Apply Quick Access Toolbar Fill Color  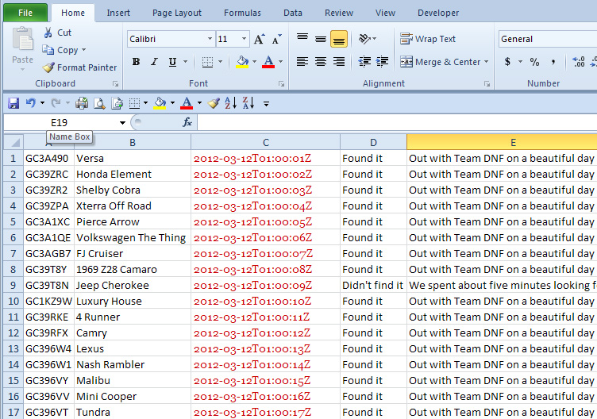160,102
